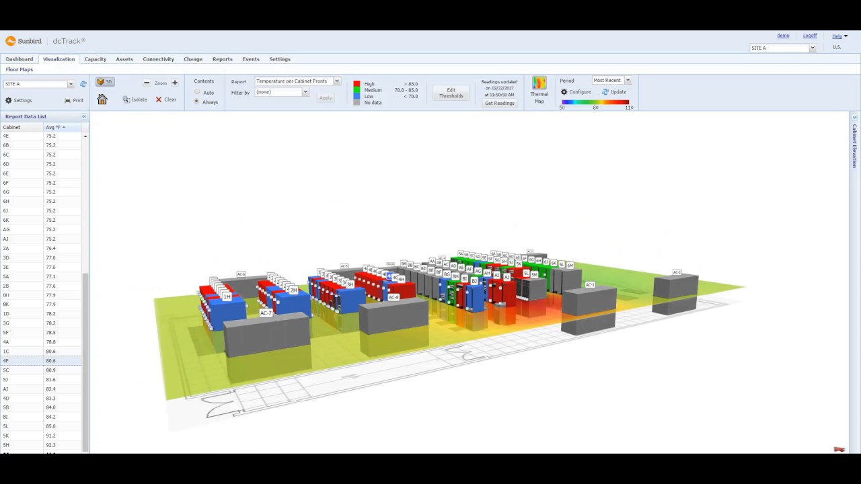Click the green Medium legend swatch
This screenshot has height=484, width=861.
pyautogui.click(x=357, y=90)
